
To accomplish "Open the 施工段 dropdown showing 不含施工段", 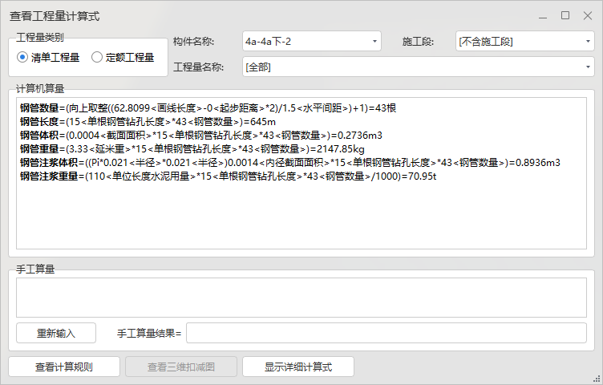I will click(525, 41).
